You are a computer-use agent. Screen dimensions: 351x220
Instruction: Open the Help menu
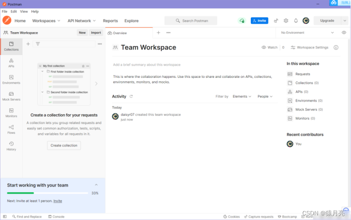pyautogui.click(x=35, y=11)
